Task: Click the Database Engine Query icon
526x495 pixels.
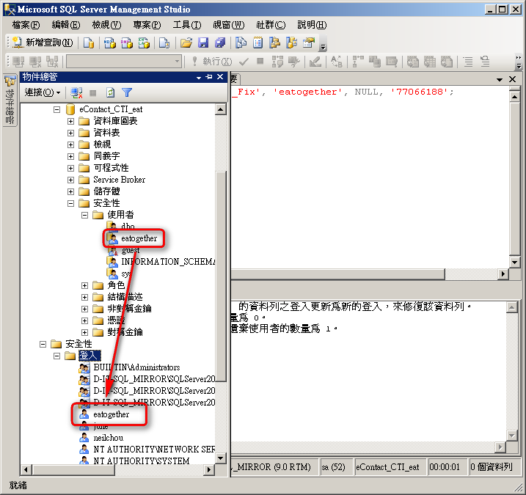Action: (89, 43)
